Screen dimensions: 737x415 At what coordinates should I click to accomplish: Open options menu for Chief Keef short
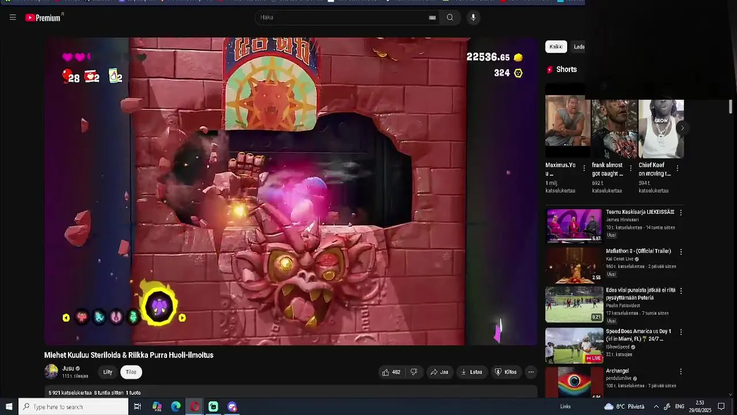677,168
